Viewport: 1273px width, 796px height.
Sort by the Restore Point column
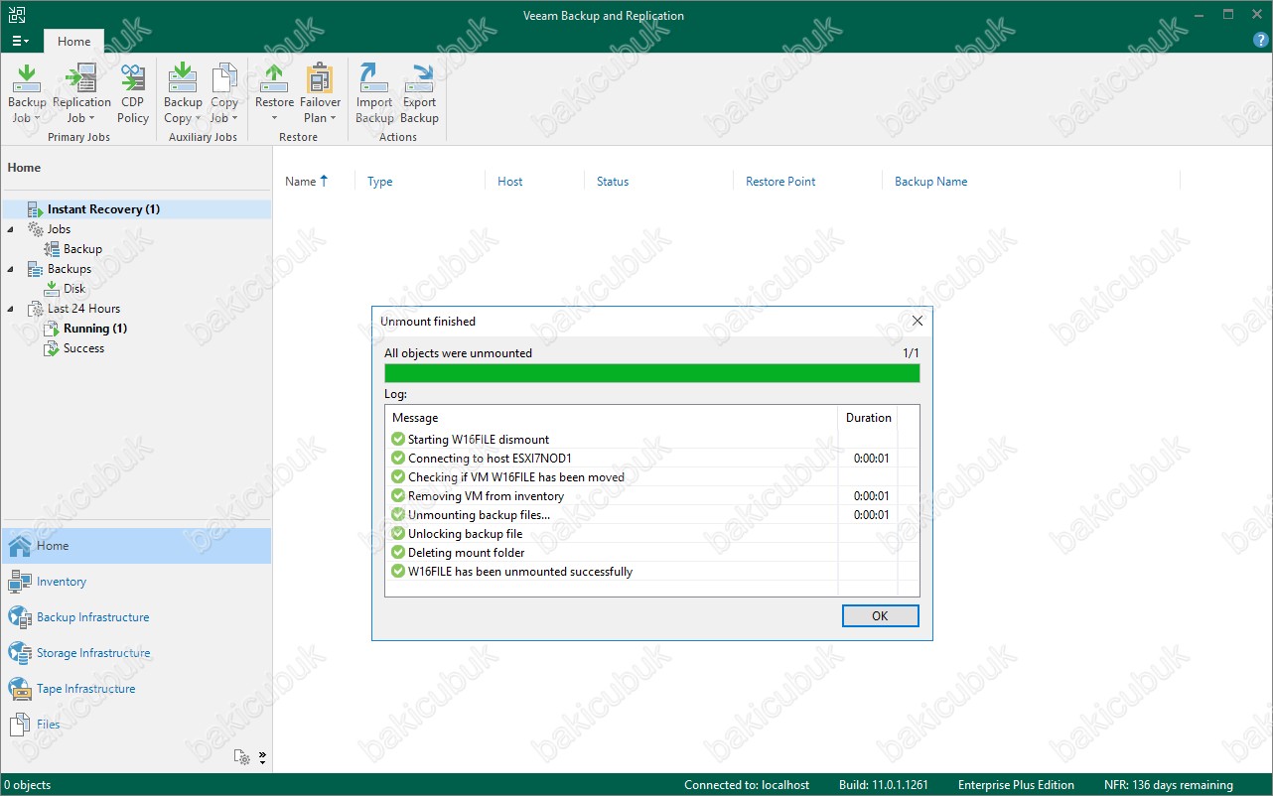(780, 182)
